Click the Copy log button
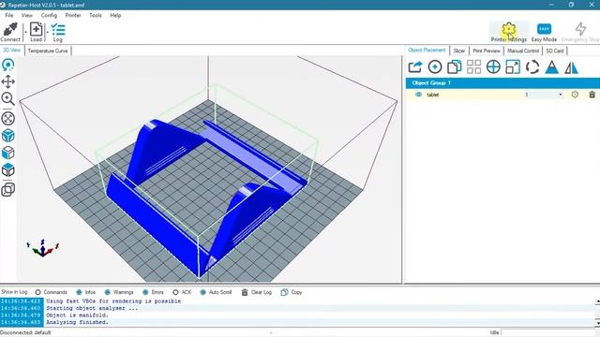This screenshot has height=337, width=600. coord(292,292)
